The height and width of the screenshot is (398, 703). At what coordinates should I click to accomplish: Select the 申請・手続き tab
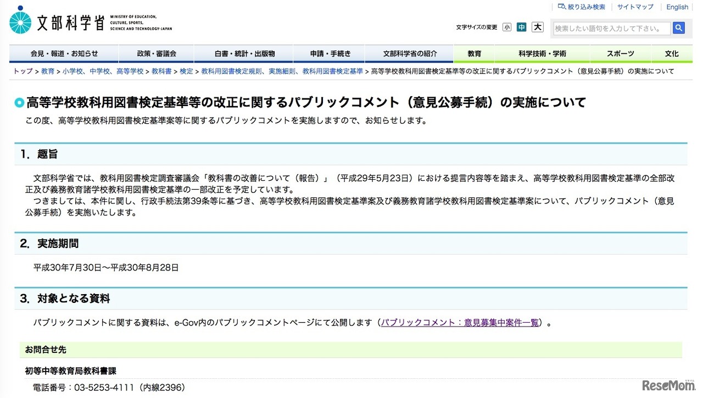(329, 54)
